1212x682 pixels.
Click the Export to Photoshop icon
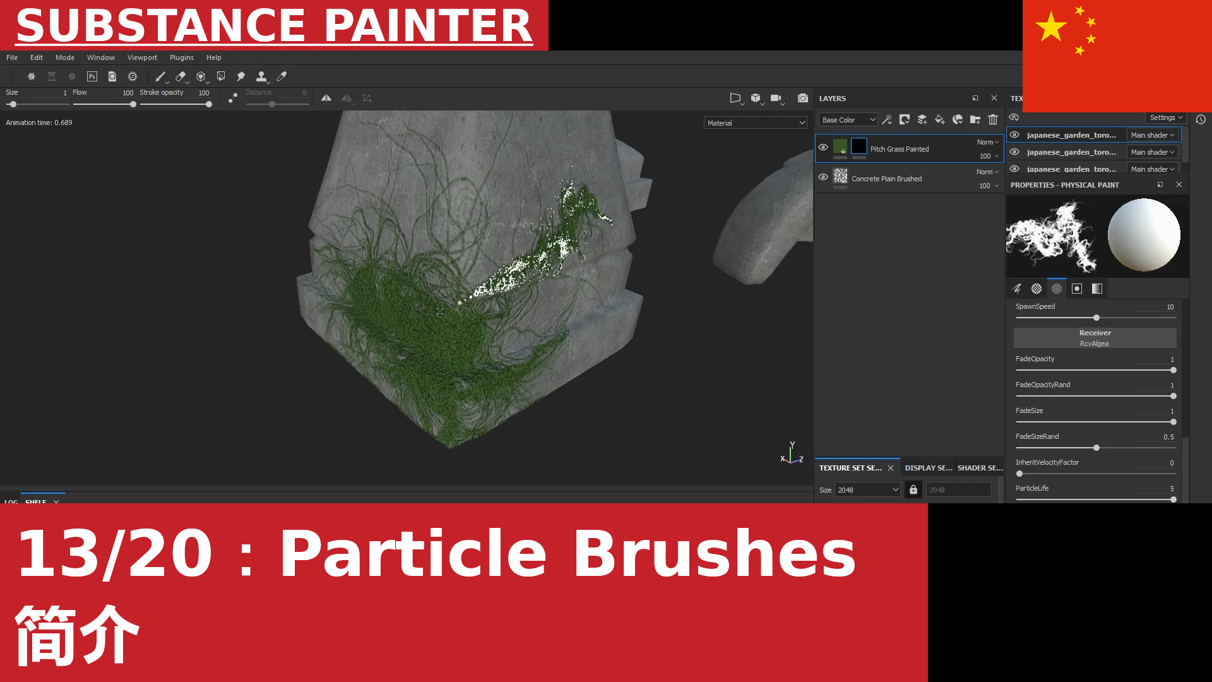92,76
